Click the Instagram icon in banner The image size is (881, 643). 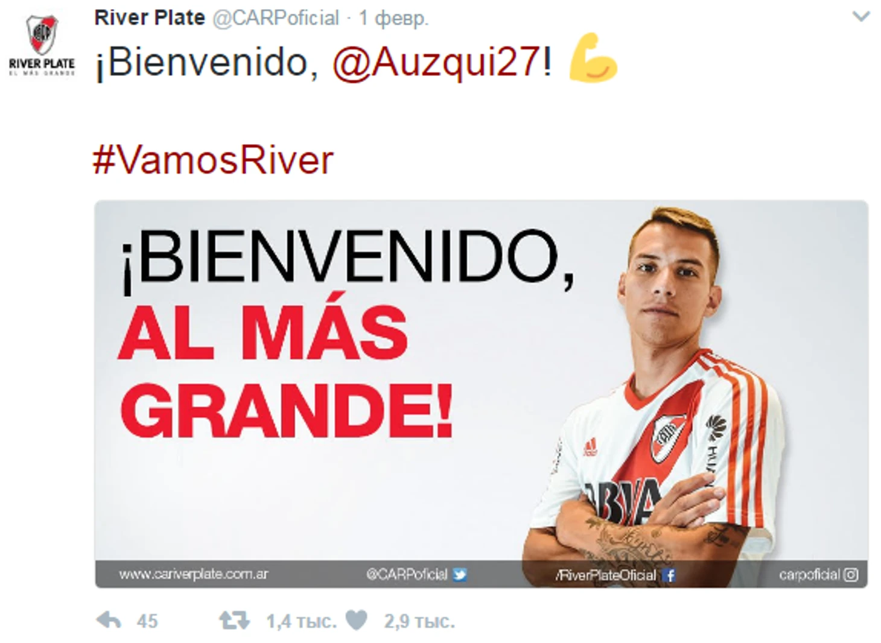tap(850, 575)
